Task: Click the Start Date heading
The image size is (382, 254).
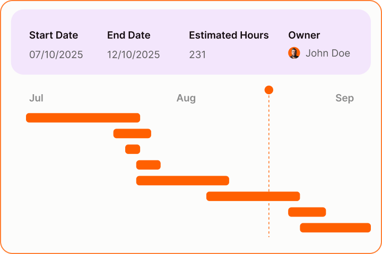Action: pyautogui.click(x=54, y=35)
